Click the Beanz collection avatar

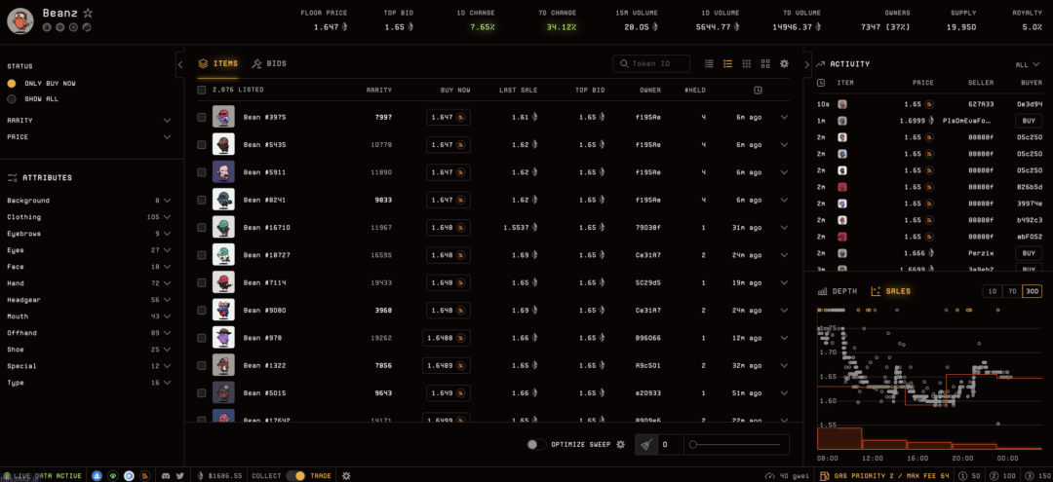[x=20, y=20]
